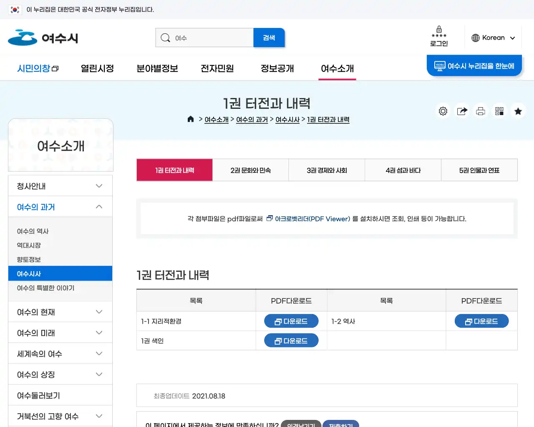The image size is (534, 427).
Task: Switch to the 4권 섬과 바다 tab
Action: pyautogui.click(x=403, y=170)
